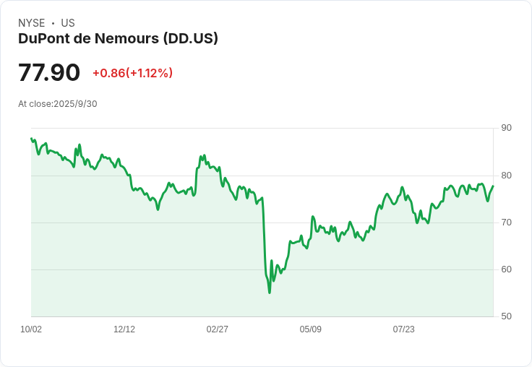The width and height of the screenshot is (532, 367).
Task: Click the 77.90 closing price
Action: click(49, 73)
